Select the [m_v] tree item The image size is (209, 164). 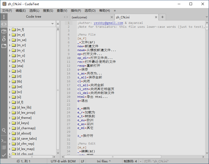(x=21, y=50)
